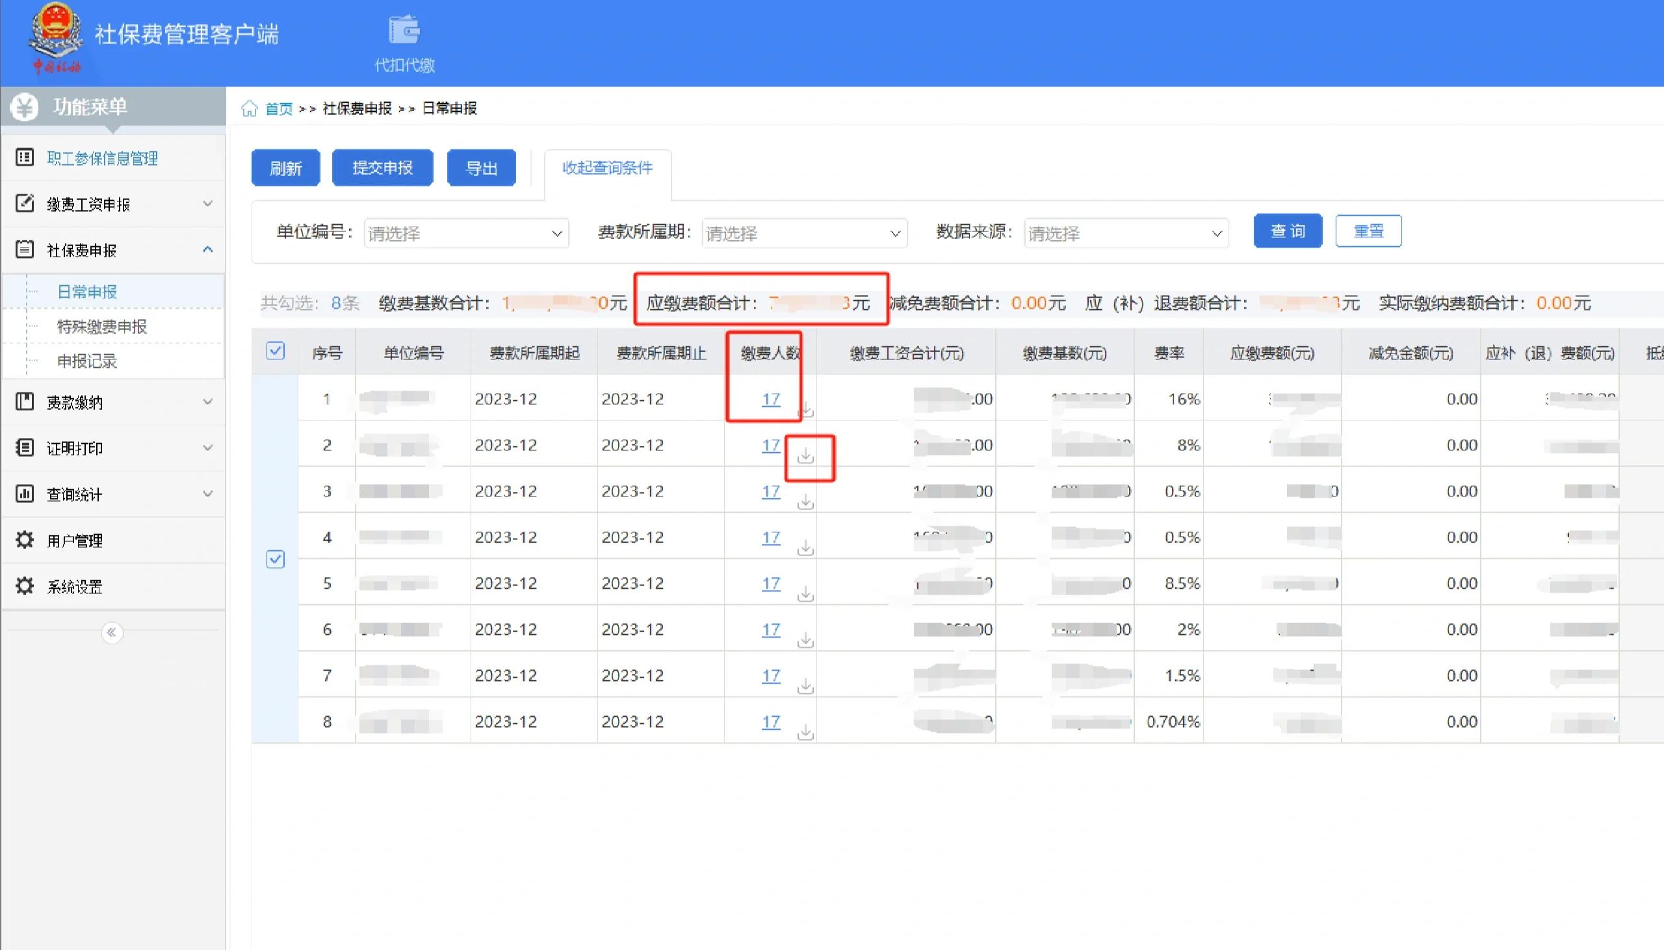This screenshot has width=1664, height=950.
Task: Click the 收起查询条件 tab
Action: (607, 168)
